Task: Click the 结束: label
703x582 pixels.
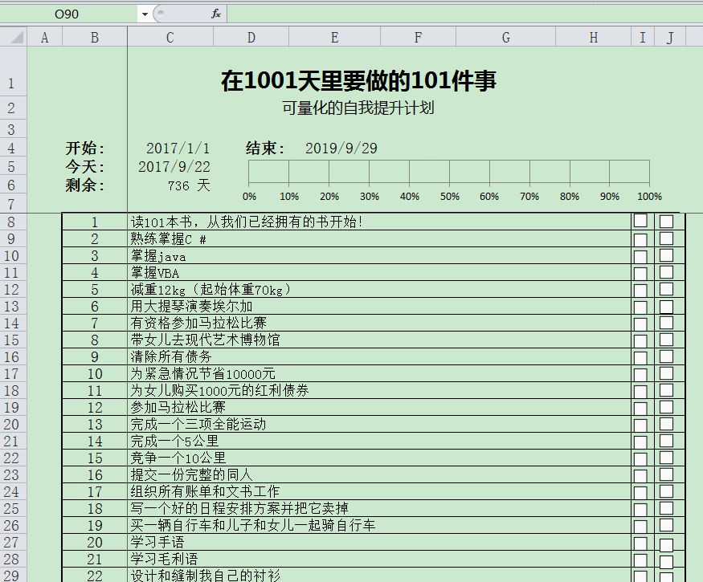Action: (265, 148)
